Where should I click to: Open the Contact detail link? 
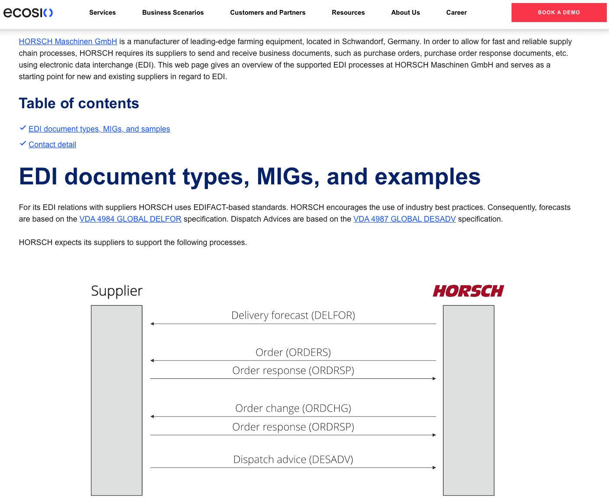52,145
